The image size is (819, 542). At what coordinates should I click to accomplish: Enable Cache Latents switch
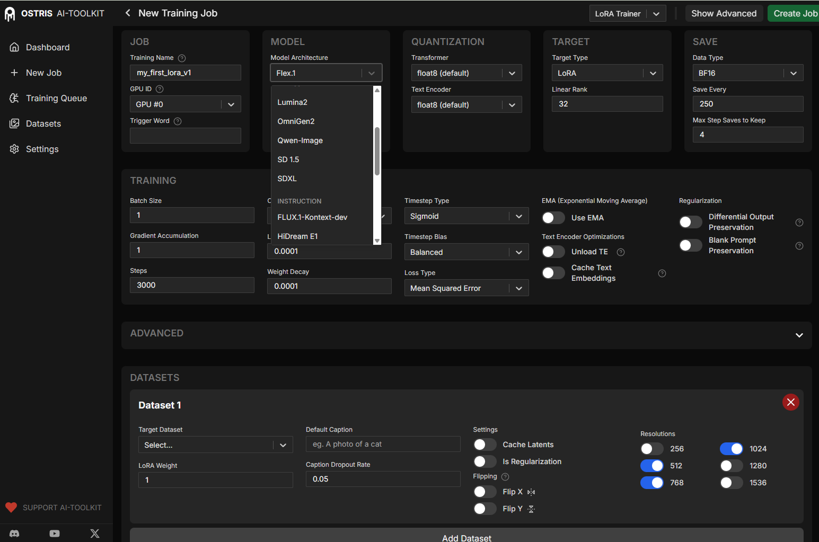[x=485, y=445]
